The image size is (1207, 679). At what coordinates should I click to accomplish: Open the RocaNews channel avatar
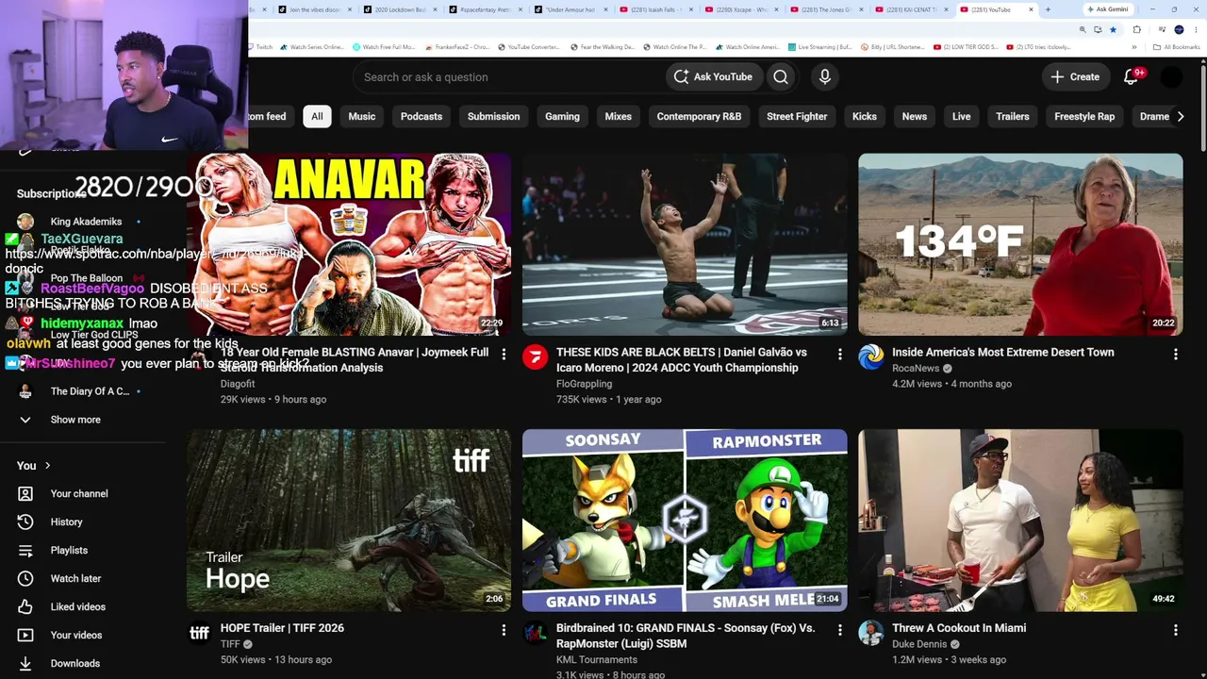click(x=870, y=356)
